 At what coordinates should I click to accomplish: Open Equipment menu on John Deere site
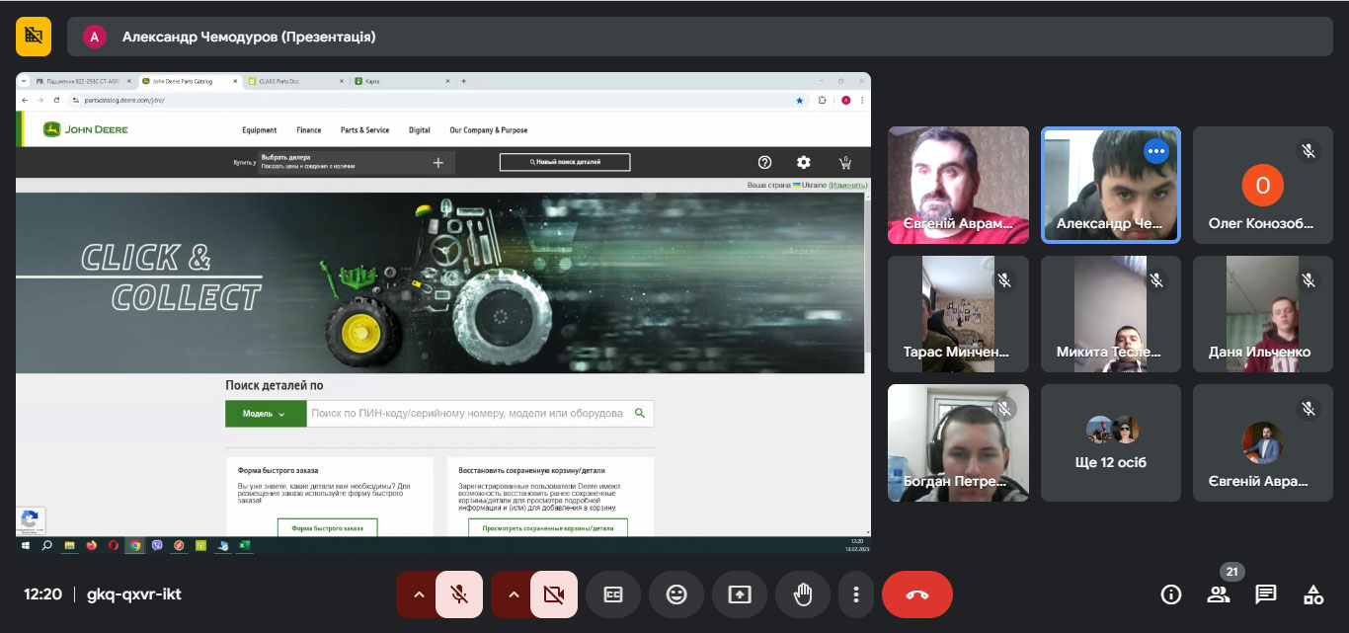point(260,130)
